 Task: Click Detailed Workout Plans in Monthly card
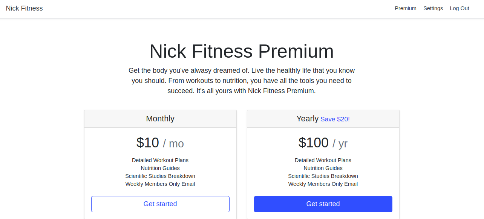tap(160, 160)
